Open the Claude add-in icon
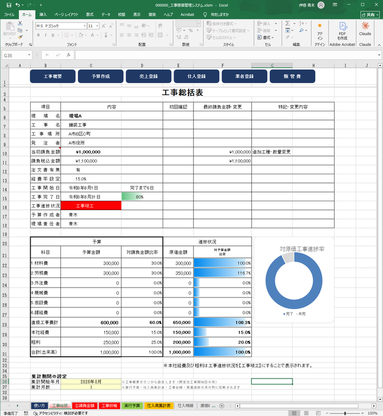This screenshot has height=416, width=383. click(365, 29)
